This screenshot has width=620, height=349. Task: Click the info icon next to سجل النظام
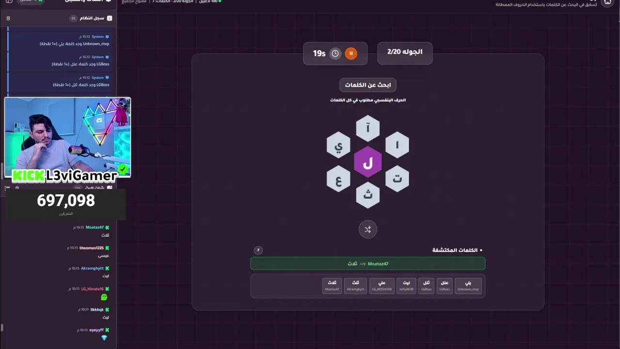click(109, 18)
